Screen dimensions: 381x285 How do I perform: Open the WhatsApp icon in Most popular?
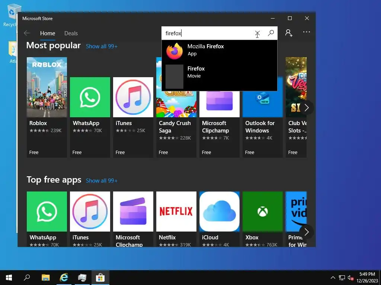tap(90, 97)
